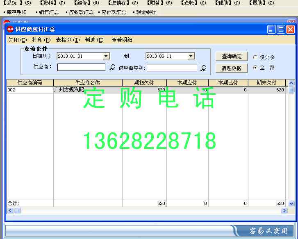The width and height of the screenshot is (298, 239).
Task: Open the 【资料】 menu
Action: click(52, 3)
